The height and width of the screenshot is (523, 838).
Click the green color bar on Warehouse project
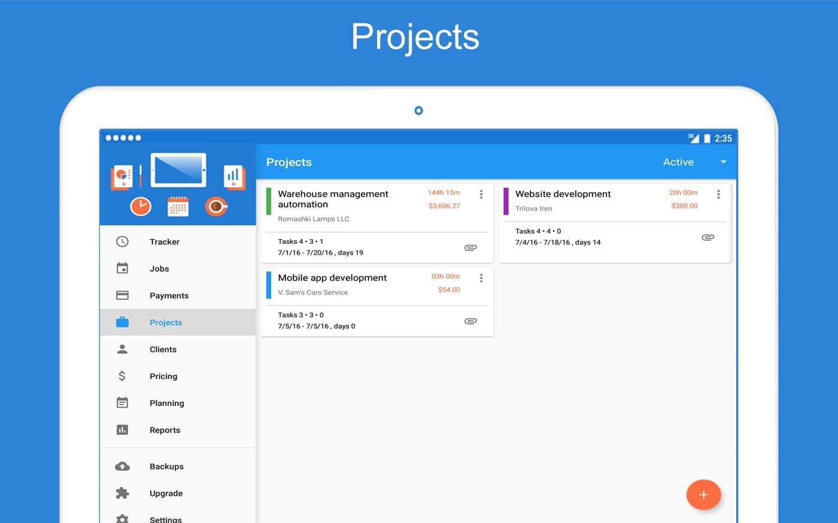(x=269, y=201)
